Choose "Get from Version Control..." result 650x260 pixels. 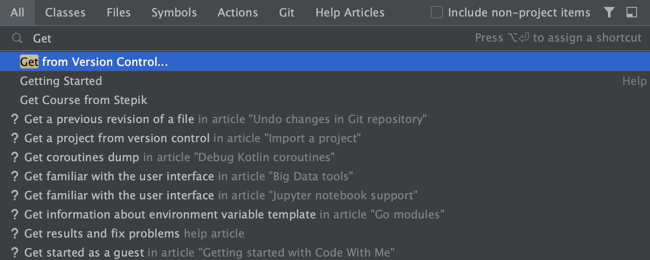[94, 62]
